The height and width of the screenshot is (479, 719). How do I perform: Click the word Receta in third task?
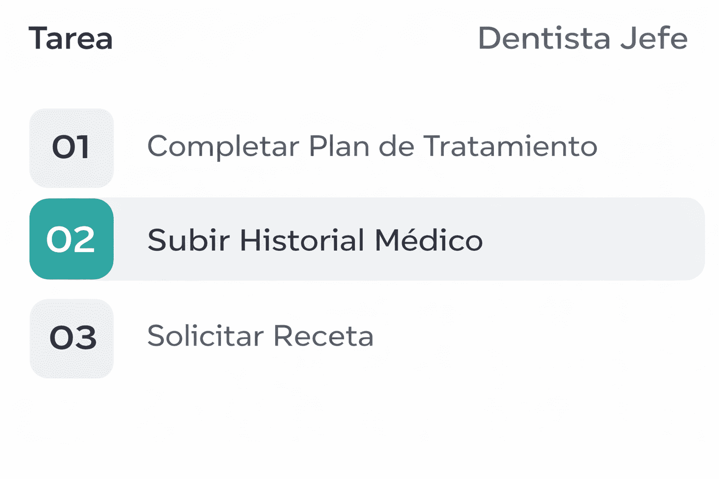[323, 336]
